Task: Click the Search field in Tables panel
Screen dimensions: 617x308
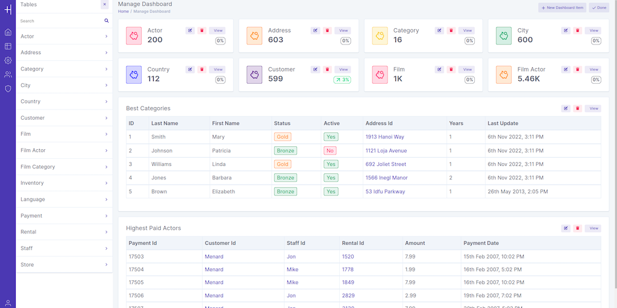Action: (60, 20)
